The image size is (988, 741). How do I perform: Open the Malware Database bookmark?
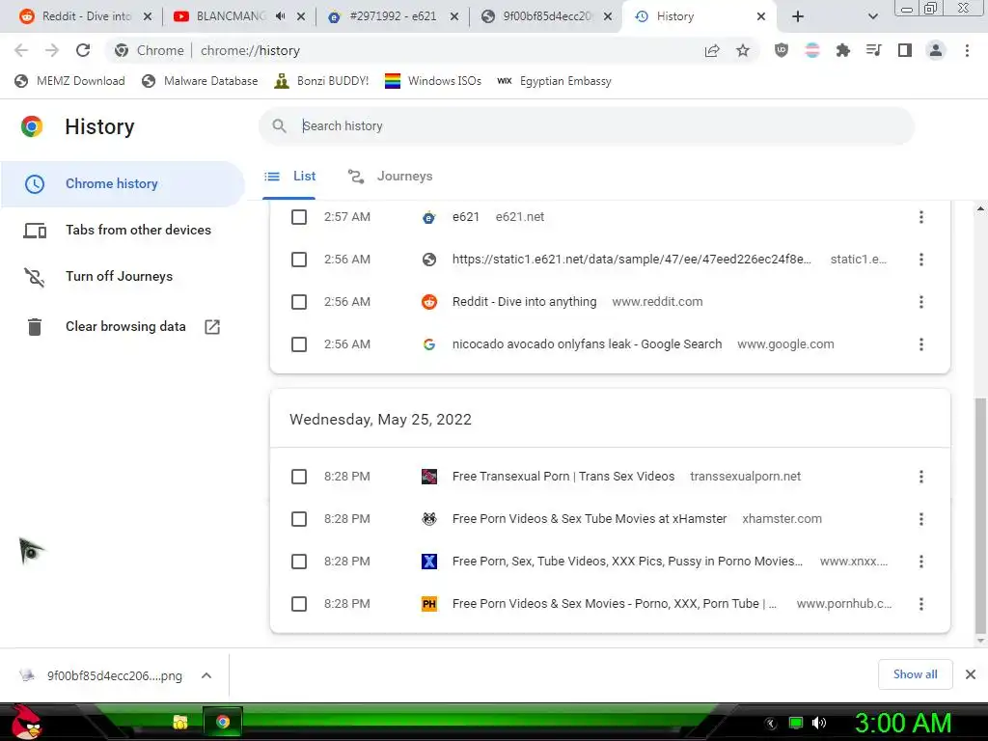pyautogui.click(x=200, y=81)
